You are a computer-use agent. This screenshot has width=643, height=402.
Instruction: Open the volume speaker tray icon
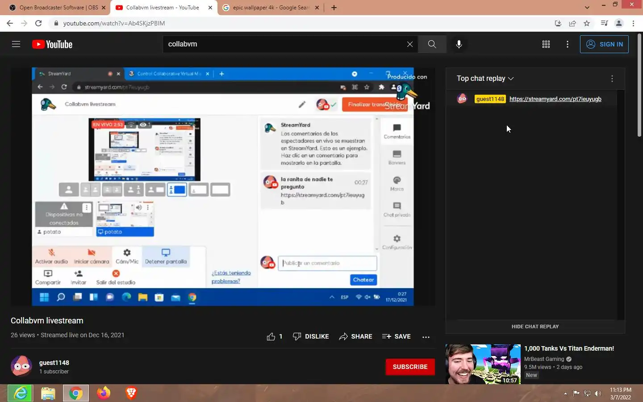(598, 394)
